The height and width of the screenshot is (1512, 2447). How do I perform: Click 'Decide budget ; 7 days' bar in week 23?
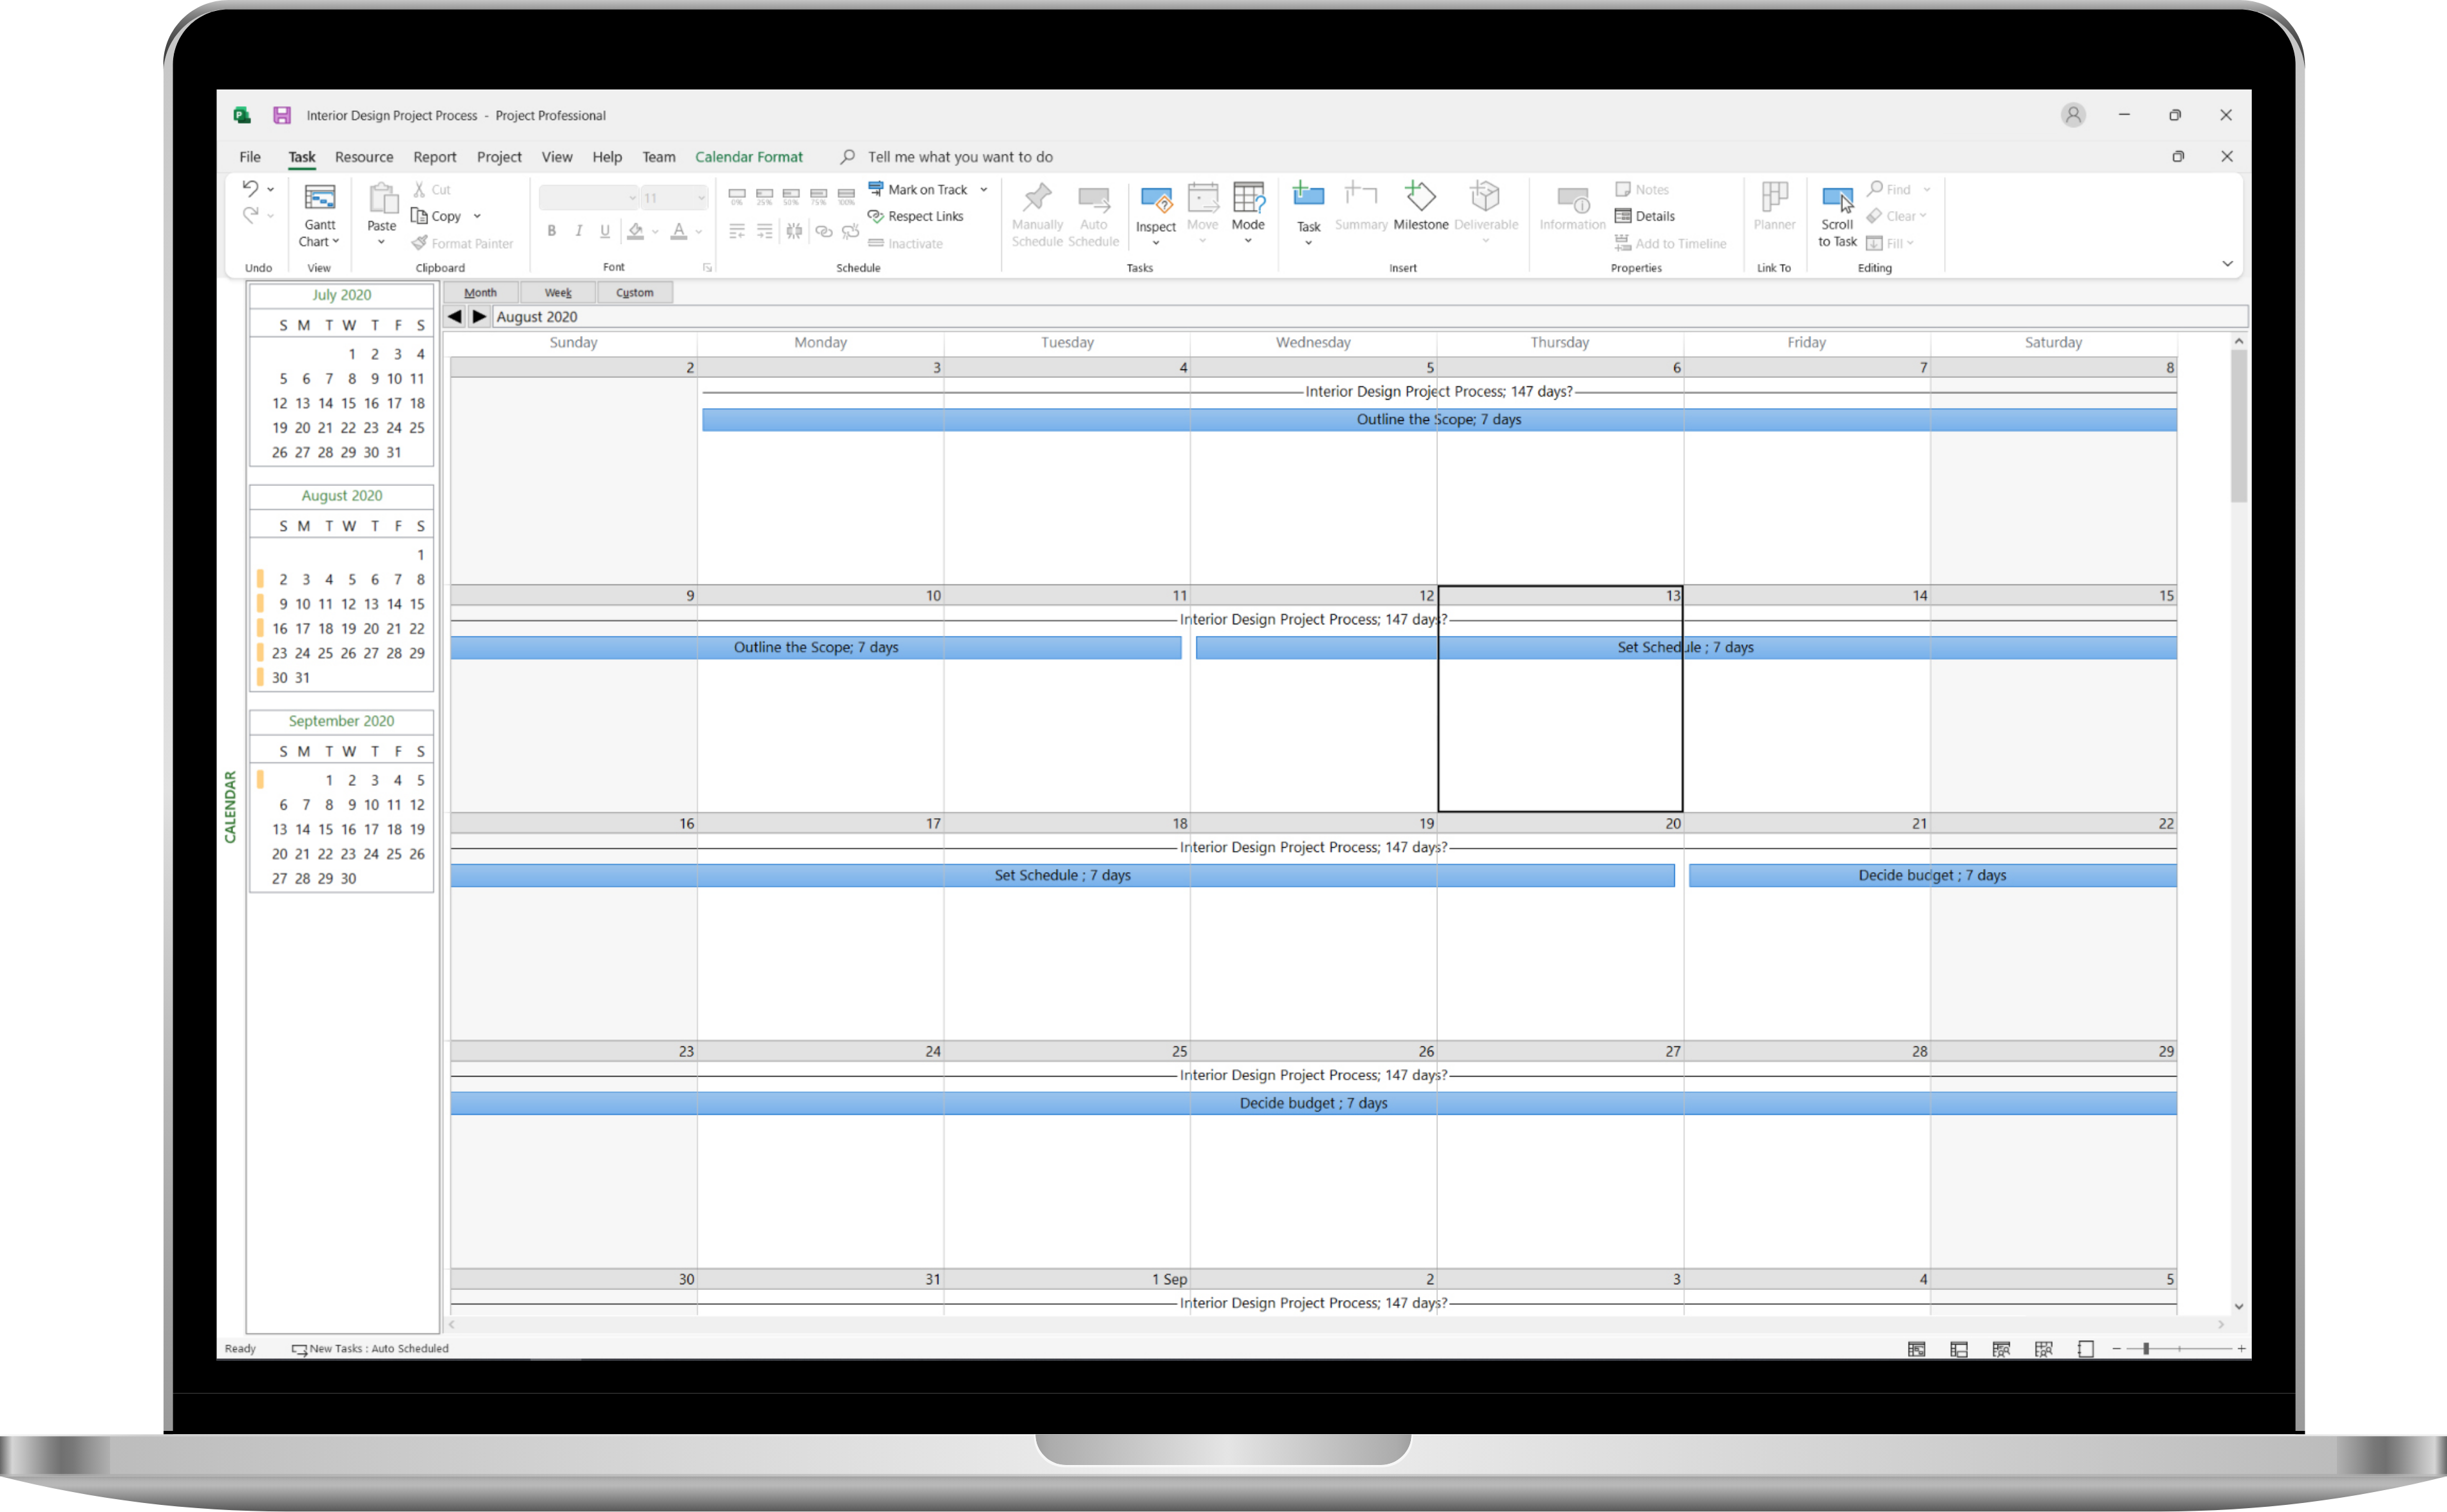point(1314,1103)
